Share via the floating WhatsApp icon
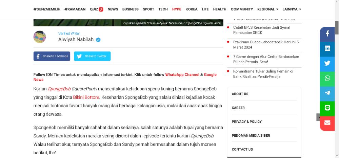This screenshot has height=158, width=339. (x=327, y=78)
